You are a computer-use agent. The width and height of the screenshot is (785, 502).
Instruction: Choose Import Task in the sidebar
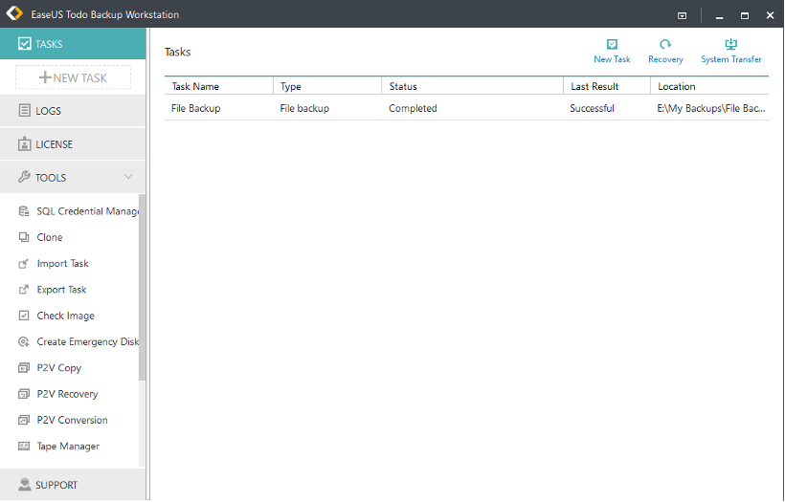62,263
